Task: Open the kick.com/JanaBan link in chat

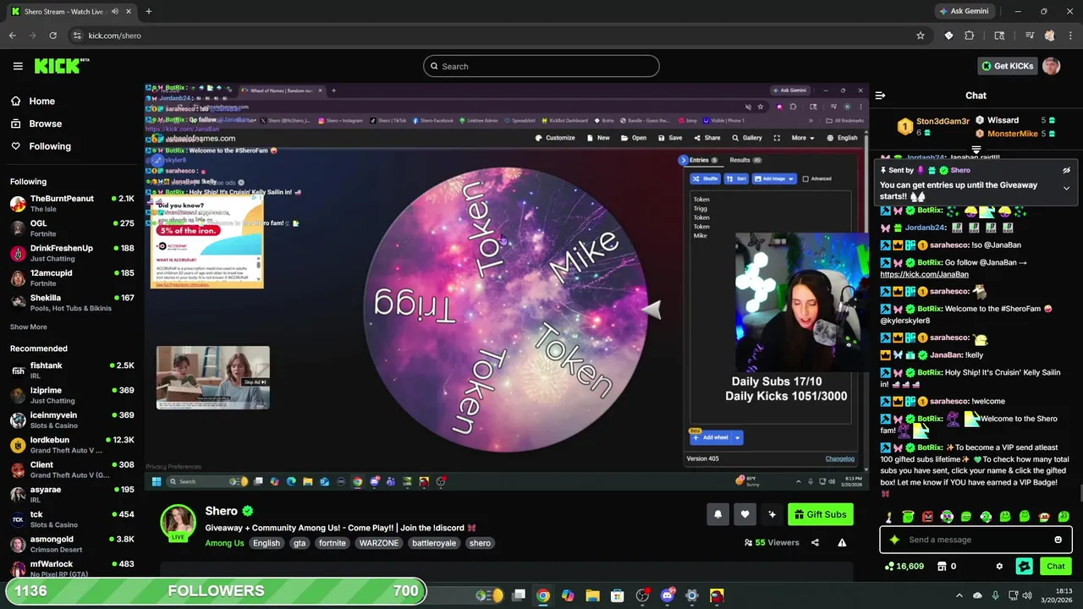Action: click(924, 274)
